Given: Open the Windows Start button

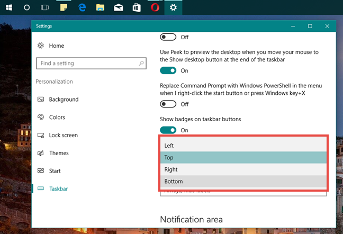Looking at the screenshot, I should pos(9,7).
